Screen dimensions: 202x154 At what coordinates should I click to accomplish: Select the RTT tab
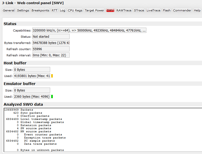55,10
